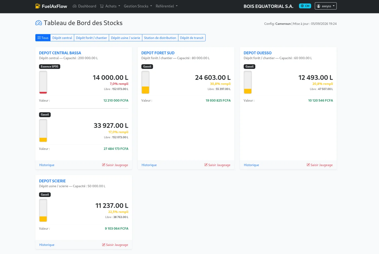379x254 pixels.
Task: Click the 33 927.00 L stock value
Action: pyautogui.click(x=111, y=126)
